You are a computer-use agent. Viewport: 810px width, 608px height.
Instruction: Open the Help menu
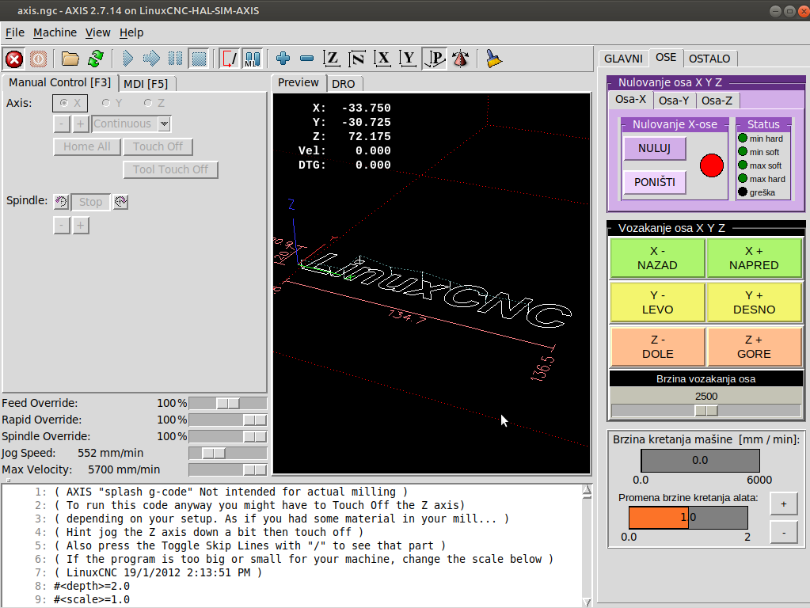131,32
